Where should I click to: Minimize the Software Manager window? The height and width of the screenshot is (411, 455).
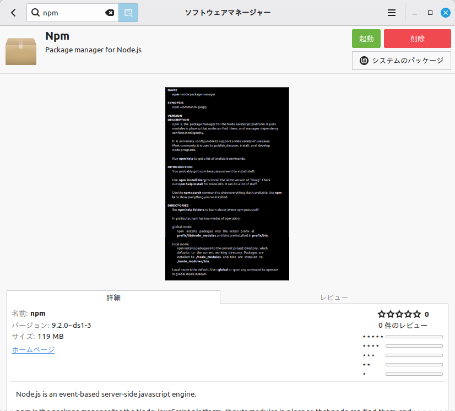415,13
